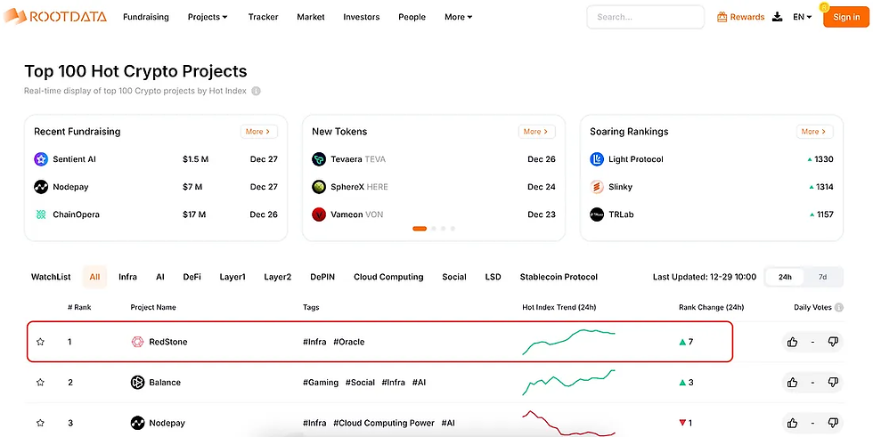Viewport: 873px width, 437px height.
Task: Click the Light Protocol logo icon
Action: click(597, 159)
